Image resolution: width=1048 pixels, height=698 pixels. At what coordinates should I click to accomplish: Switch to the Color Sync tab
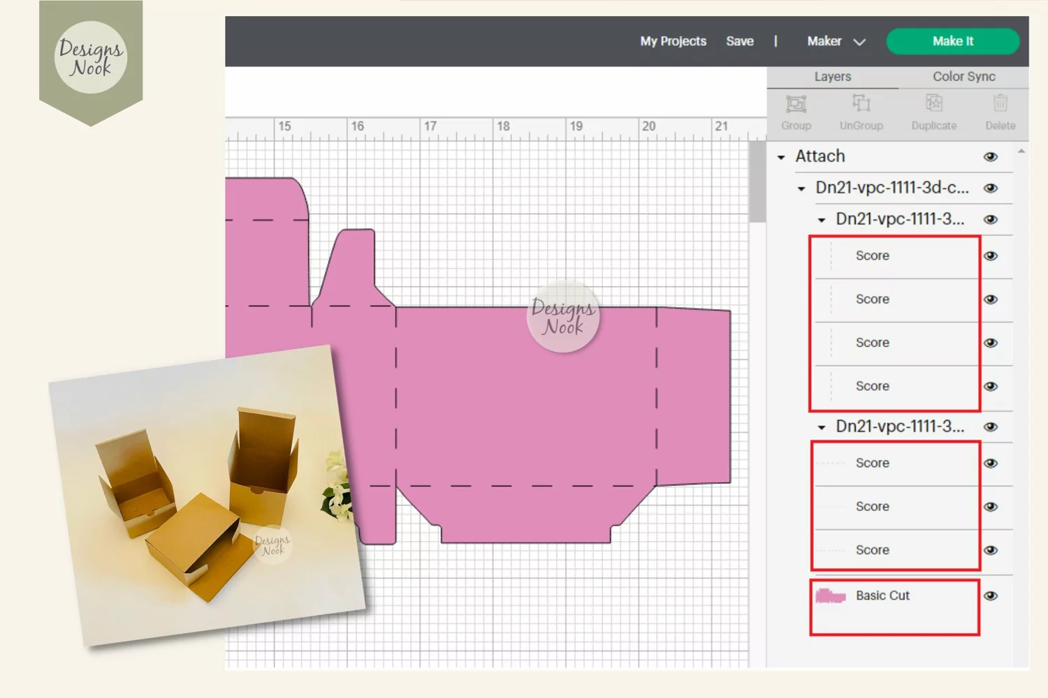click(x=963, y=77)
